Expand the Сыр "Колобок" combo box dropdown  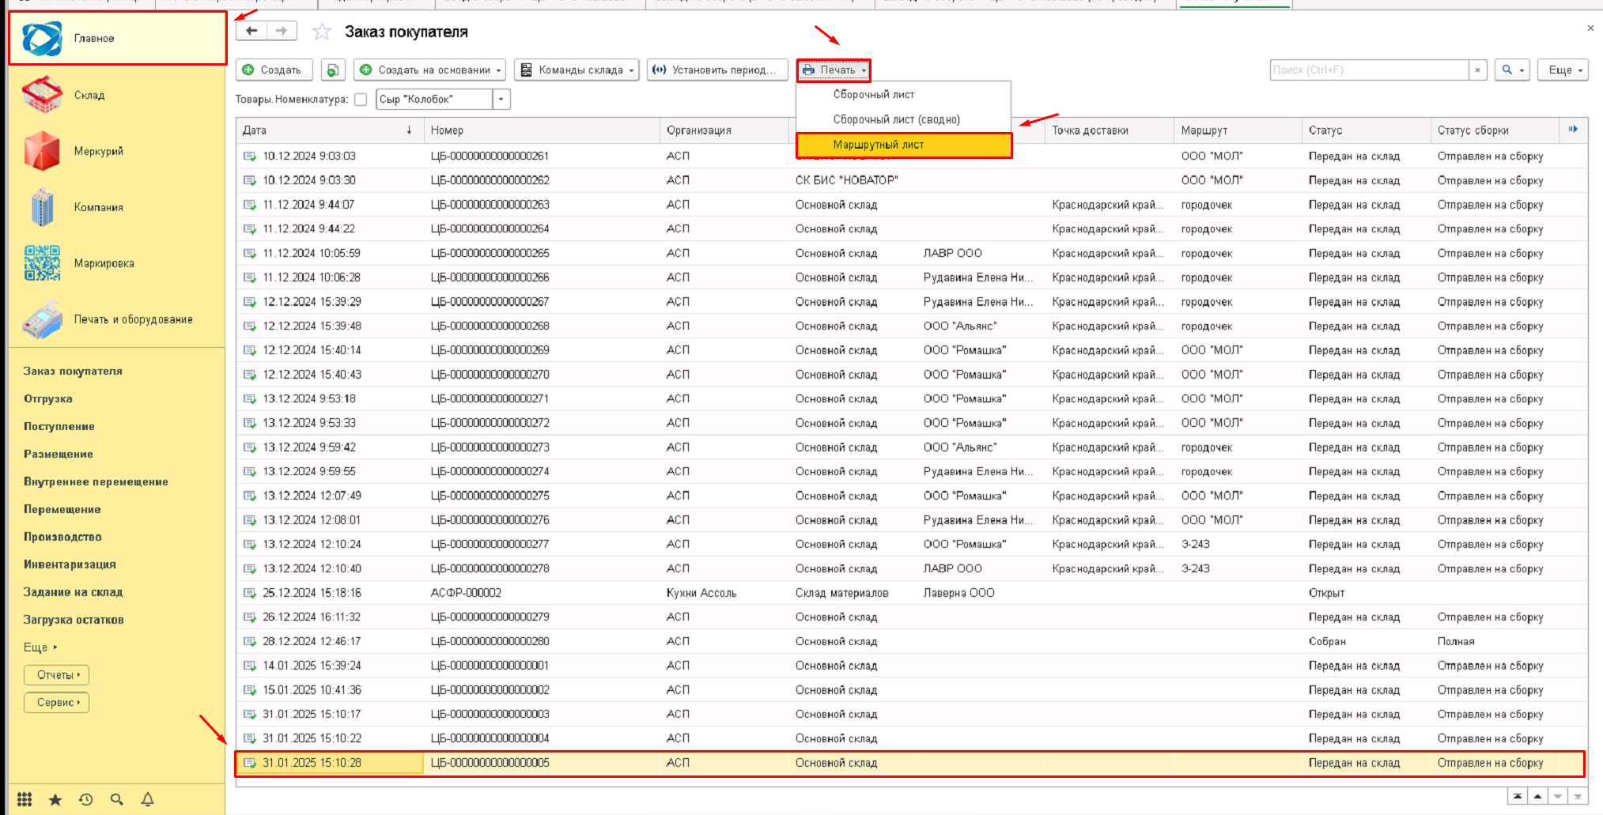[501, 100]
